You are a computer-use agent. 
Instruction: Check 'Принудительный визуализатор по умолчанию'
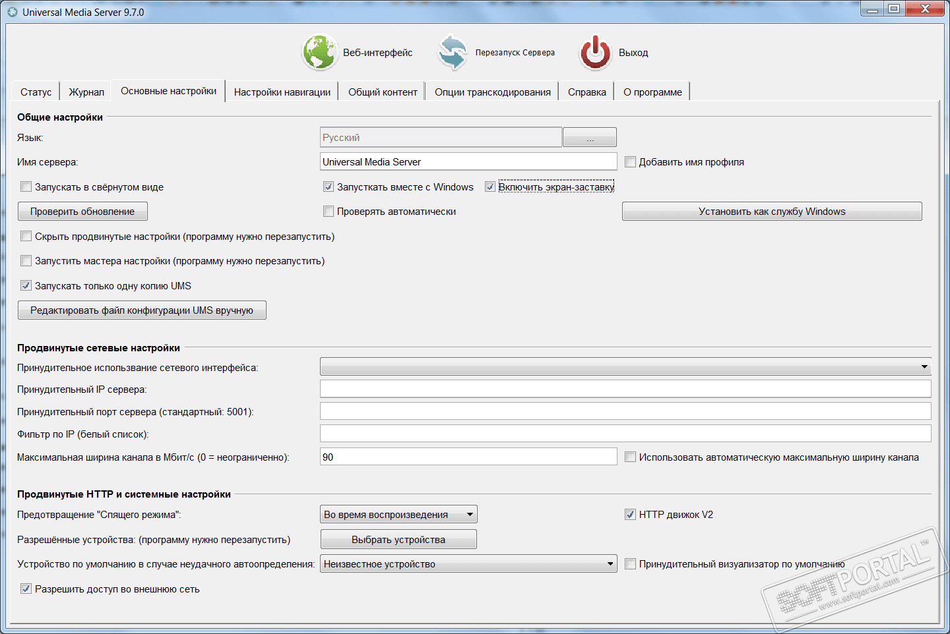pos(630,564)
